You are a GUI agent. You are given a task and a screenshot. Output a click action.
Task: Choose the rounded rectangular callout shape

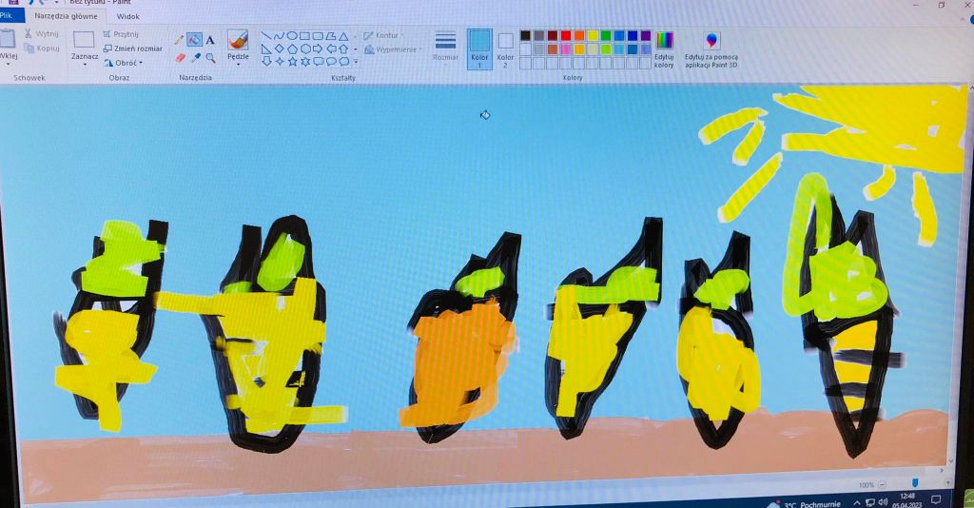point(318,61)
